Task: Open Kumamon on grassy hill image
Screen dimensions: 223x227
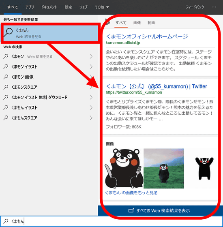Action: coord(164,168)
